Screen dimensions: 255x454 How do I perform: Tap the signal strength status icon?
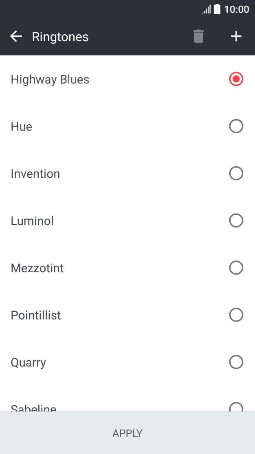click(207, 9)
